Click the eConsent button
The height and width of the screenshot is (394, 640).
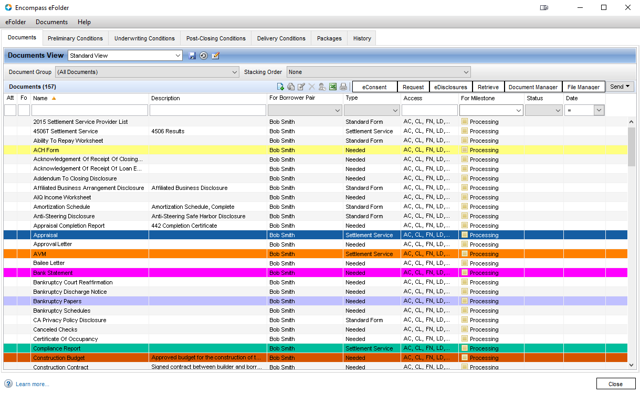click(374, 87)
